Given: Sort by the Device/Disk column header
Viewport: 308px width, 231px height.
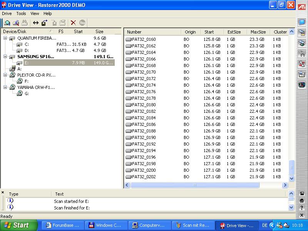Looking at the screenshot, I should tap(27, 32).
